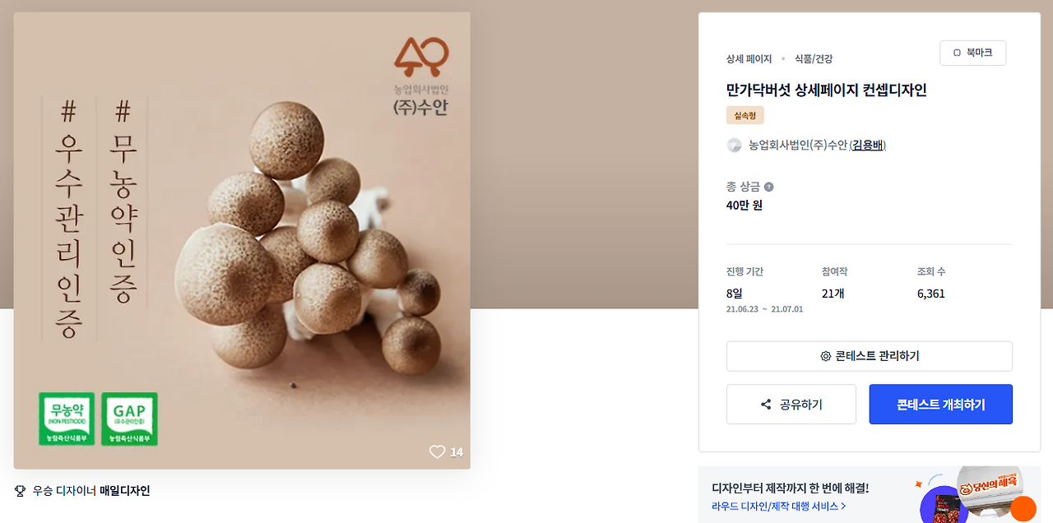Open the mushroom contest design thumbnail
The height and width of the screenshot is (523, 1053).
242,241
